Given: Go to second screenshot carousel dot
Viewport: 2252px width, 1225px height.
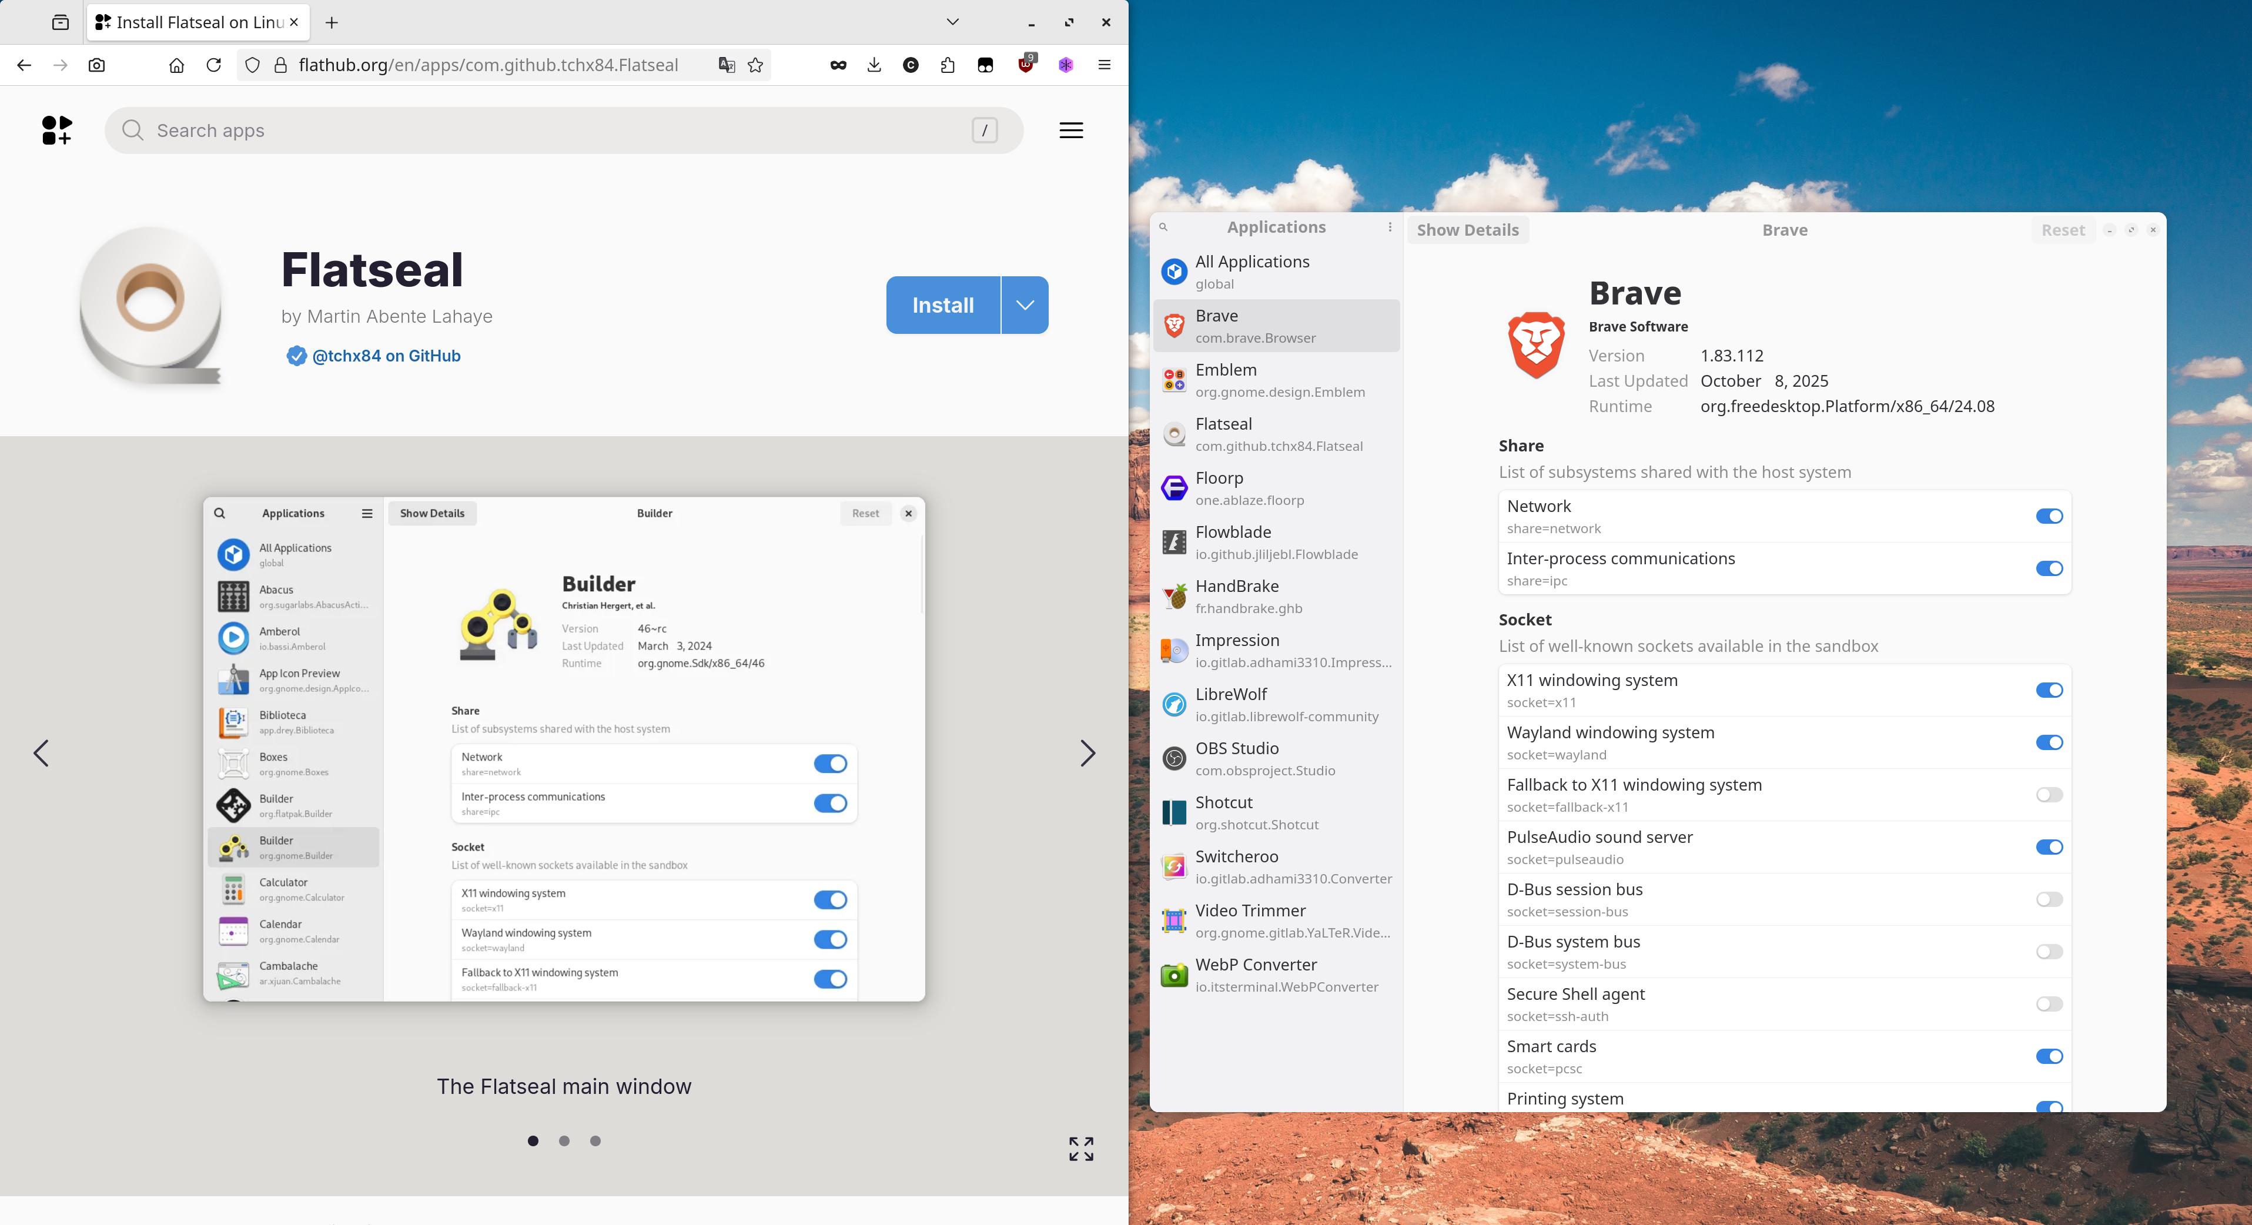Looking at the screenshot, I should [x=564, y=1140].
